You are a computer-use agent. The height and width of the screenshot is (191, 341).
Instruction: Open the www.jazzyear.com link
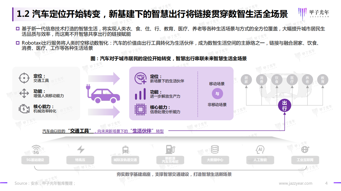(295, 183)
